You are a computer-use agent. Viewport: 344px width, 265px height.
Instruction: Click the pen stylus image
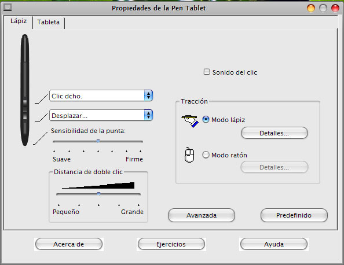tap(25, 90)
